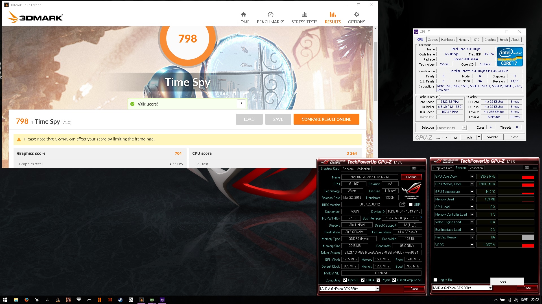Open the CPU-Z Tools dropdown arrow

[x=479, y=137]
